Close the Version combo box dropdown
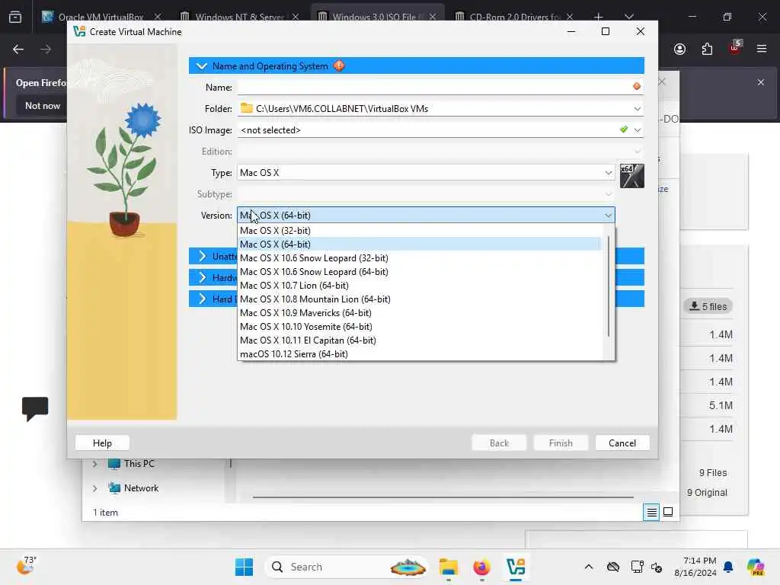Screen dimensions: 780x585 pos(608,216)
